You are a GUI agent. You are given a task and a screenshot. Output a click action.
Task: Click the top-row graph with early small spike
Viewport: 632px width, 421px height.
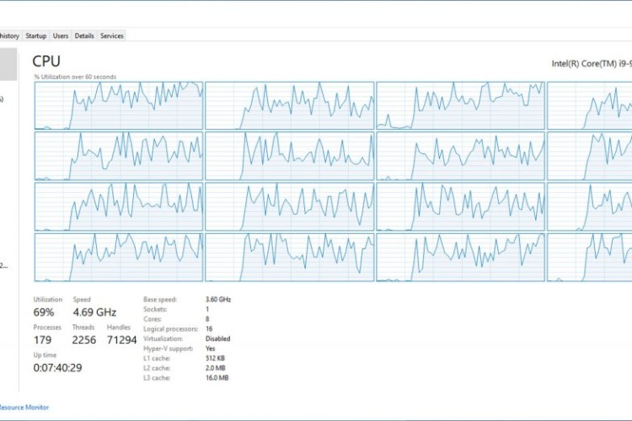pyautogui.click(x=460, y=105)
